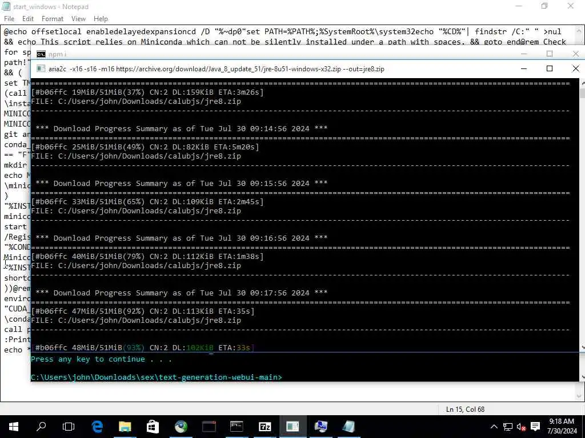The image size is (585, 438).
Task: Open 7-Zip from the taskbar
Action: click(265, 427)
